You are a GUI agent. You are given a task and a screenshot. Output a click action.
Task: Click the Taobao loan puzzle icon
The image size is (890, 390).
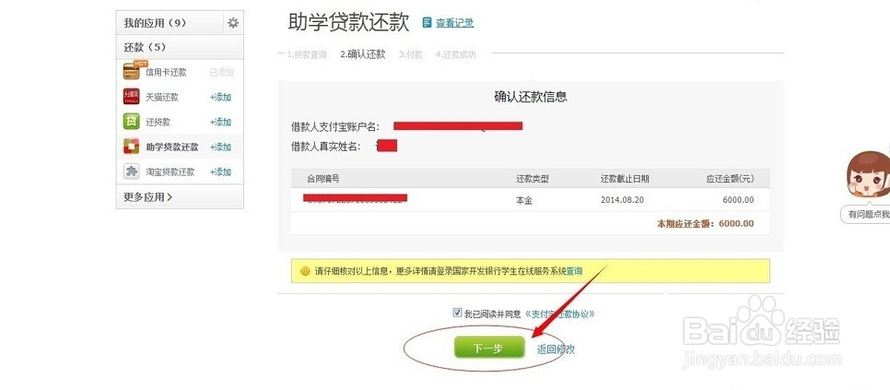131,171
